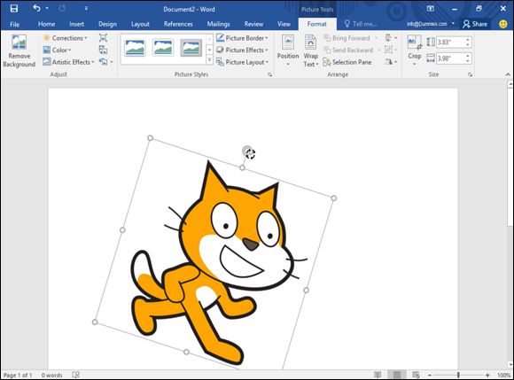Select the Layout tab
This screenshot has height=380, width=514.
(140, 24)
